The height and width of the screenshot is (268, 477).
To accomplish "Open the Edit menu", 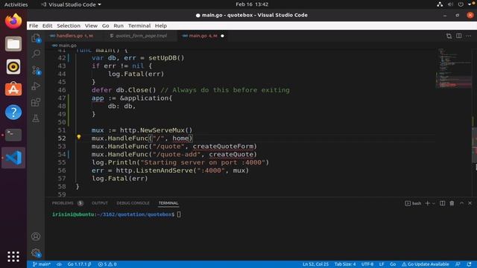I will click(47, 26).
